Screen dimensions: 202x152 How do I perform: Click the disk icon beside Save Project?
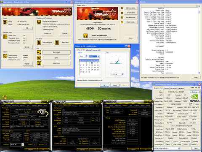click(x=122, y=13)
